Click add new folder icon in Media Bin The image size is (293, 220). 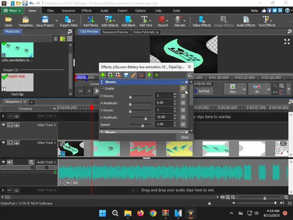tap(62, 39)
